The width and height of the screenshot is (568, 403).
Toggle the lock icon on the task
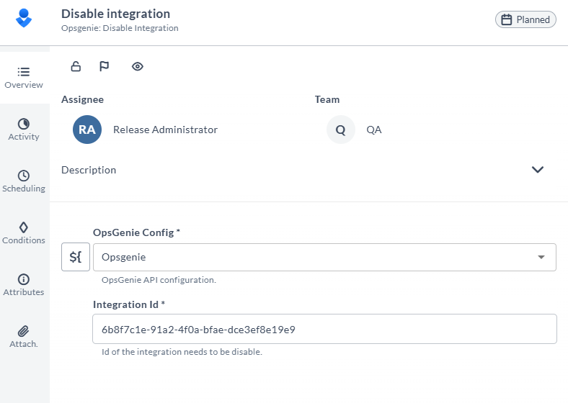click(x=76, y=66)
